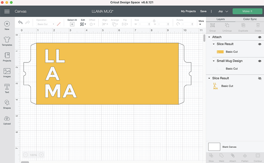Screen dimensions: 264x163
Task: Click the width W input field
Action: click(x=143, y=24)
